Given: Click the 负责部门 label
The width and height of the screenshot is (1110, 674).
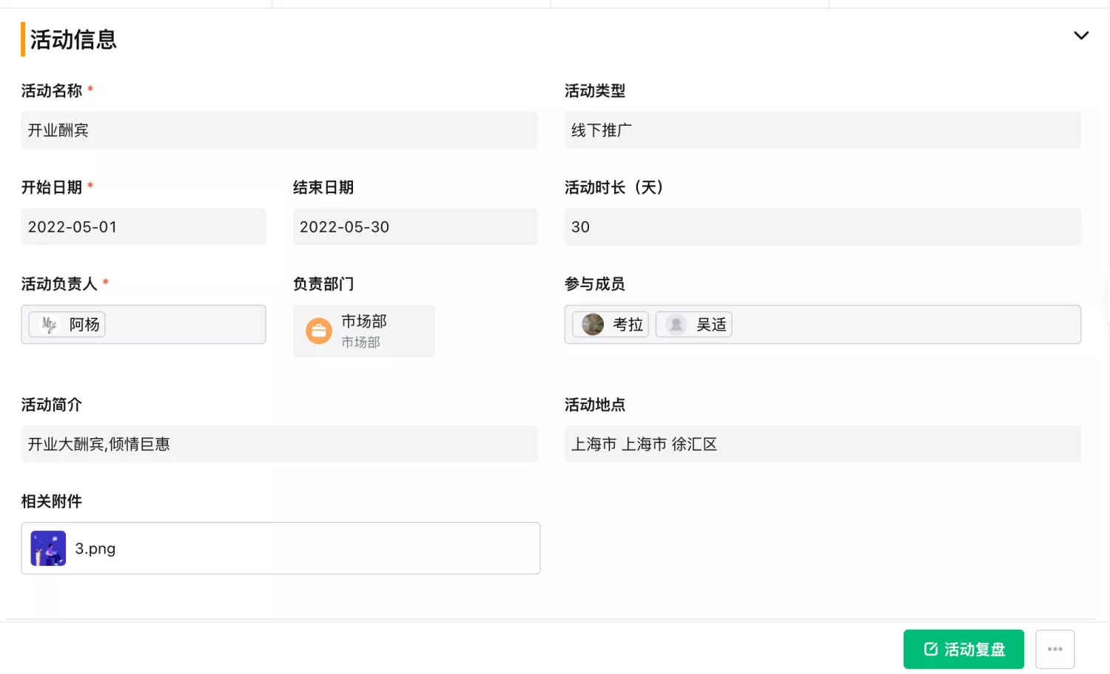Looking at the screenshot, I should pyautogui.click(x=323, y=284).
